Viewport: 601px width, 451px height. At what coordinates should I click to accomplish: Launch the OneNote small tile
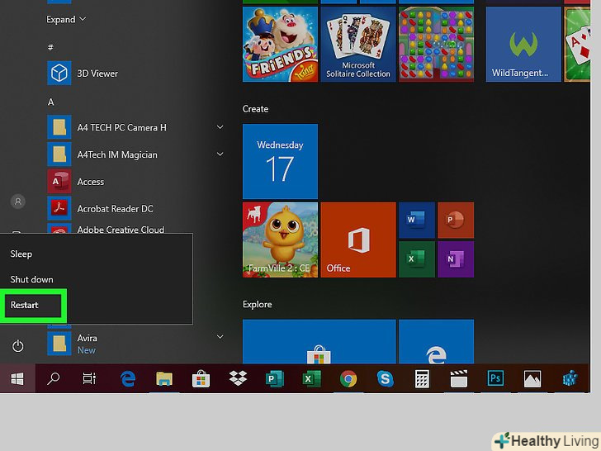455,259
